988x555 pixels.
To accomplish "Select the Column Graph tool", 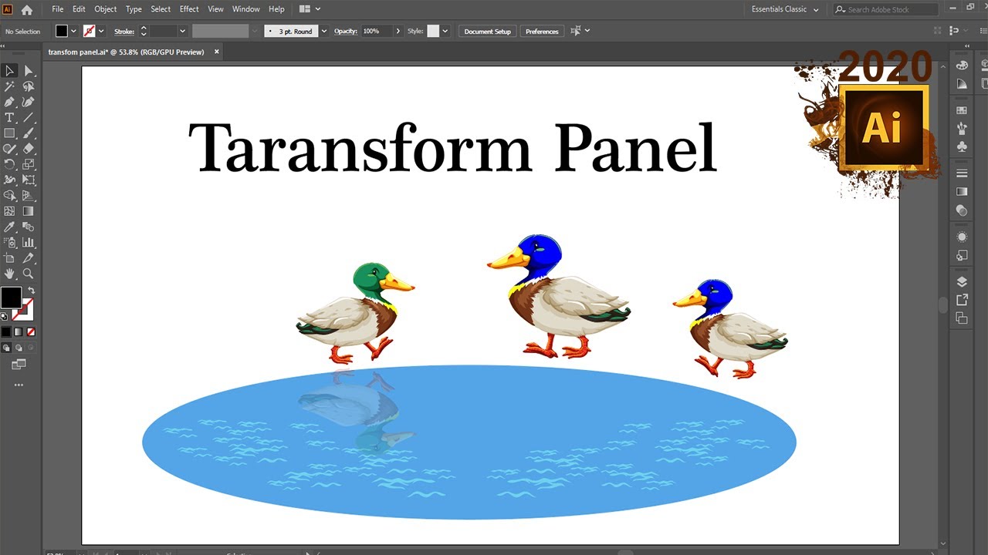I will 29,242.
